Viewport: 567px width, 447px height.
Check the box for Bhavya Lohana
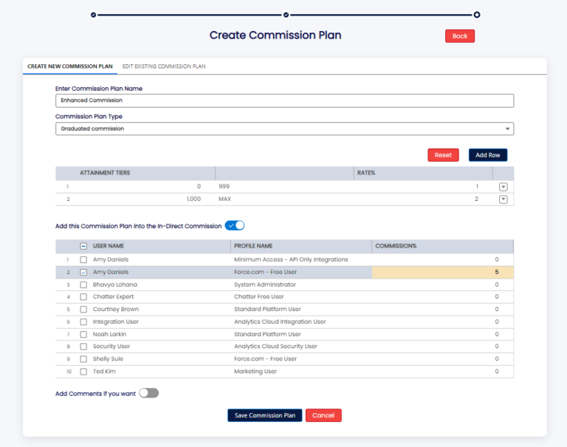tap(83, 284)
